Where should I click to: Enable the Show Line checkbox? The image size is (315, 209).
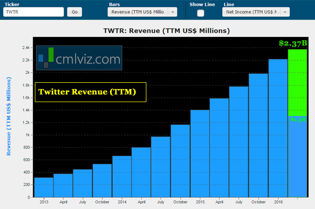[201, 13]
